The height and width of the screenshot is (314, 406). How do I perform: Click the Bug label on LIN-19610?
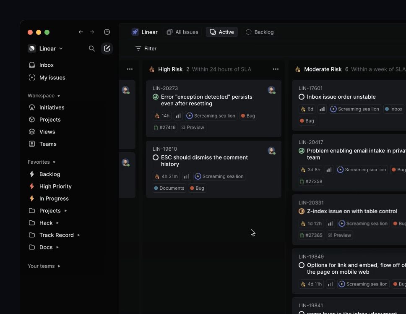pos(197,188)
